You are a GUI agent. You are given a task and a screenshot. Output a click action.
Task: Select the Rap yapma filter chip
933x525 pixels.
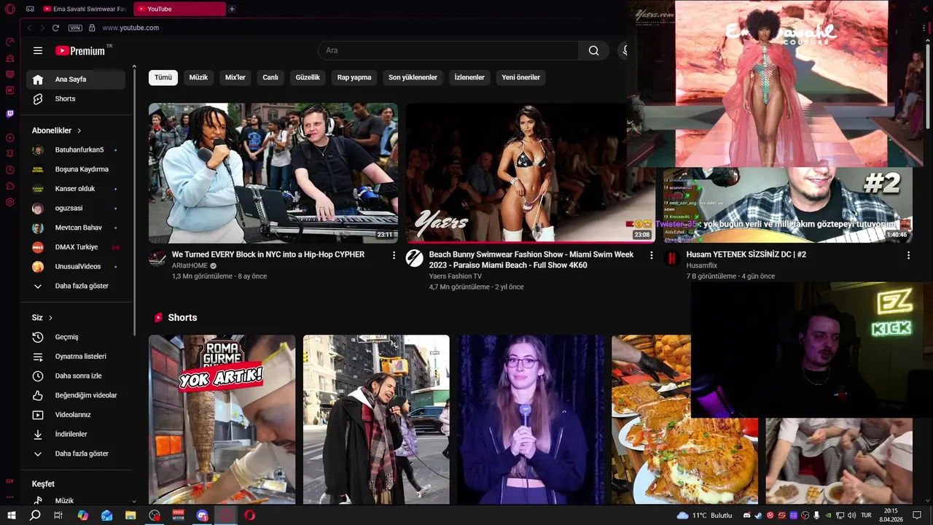pyautogui.click(x=354, y=77)
